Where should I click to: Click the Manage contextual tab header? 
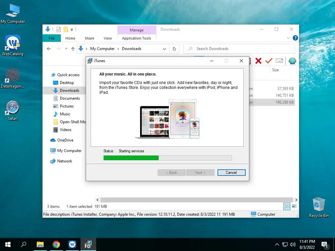tap(137, 30)
